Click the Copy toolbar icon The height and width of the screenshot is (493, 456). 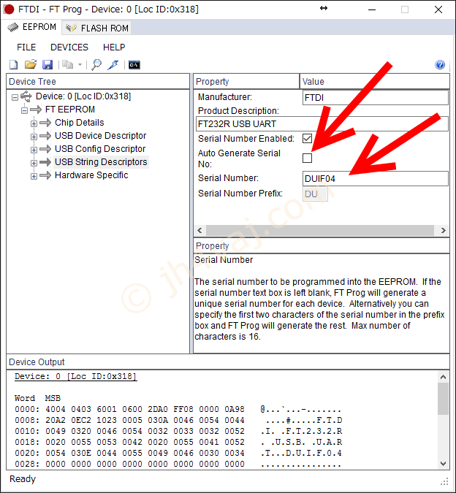[x=67, y=64]
